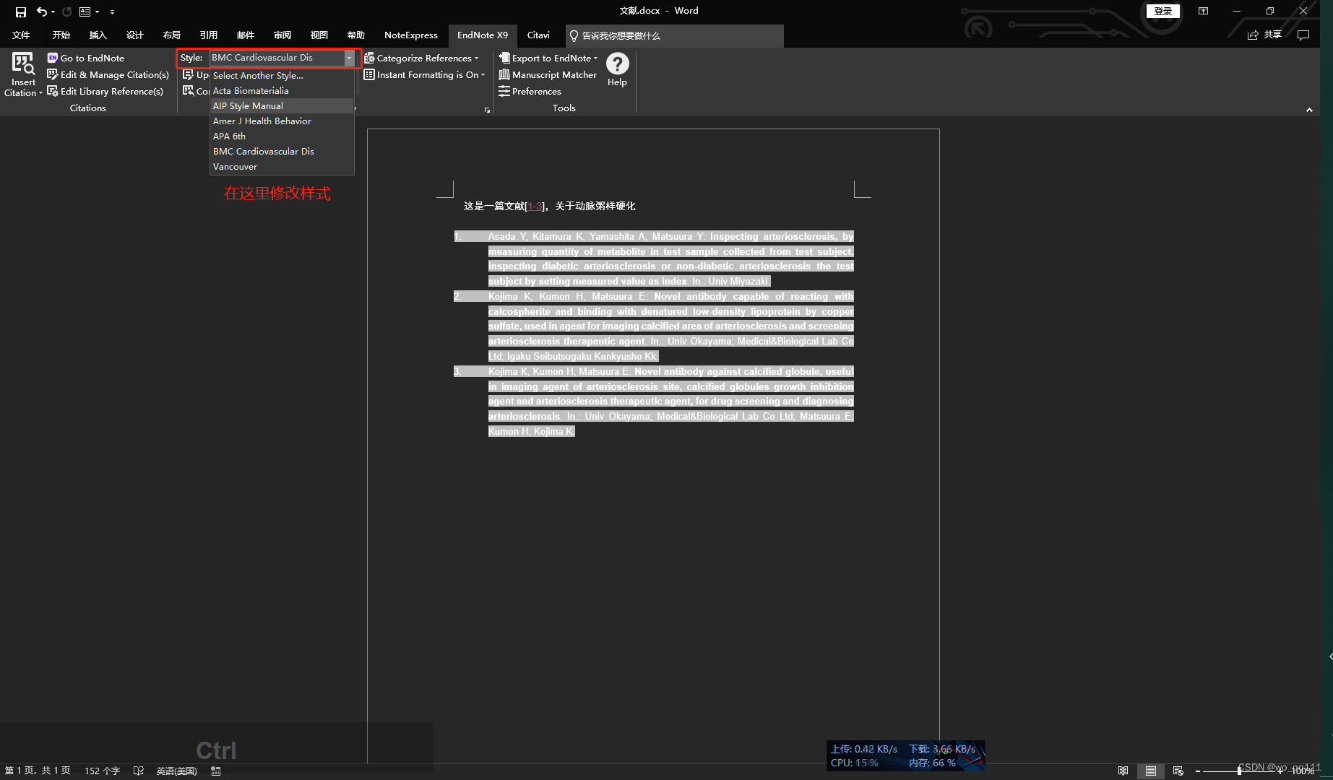
Task: Click the Save icon in title bar
Action: pos(20,12)
